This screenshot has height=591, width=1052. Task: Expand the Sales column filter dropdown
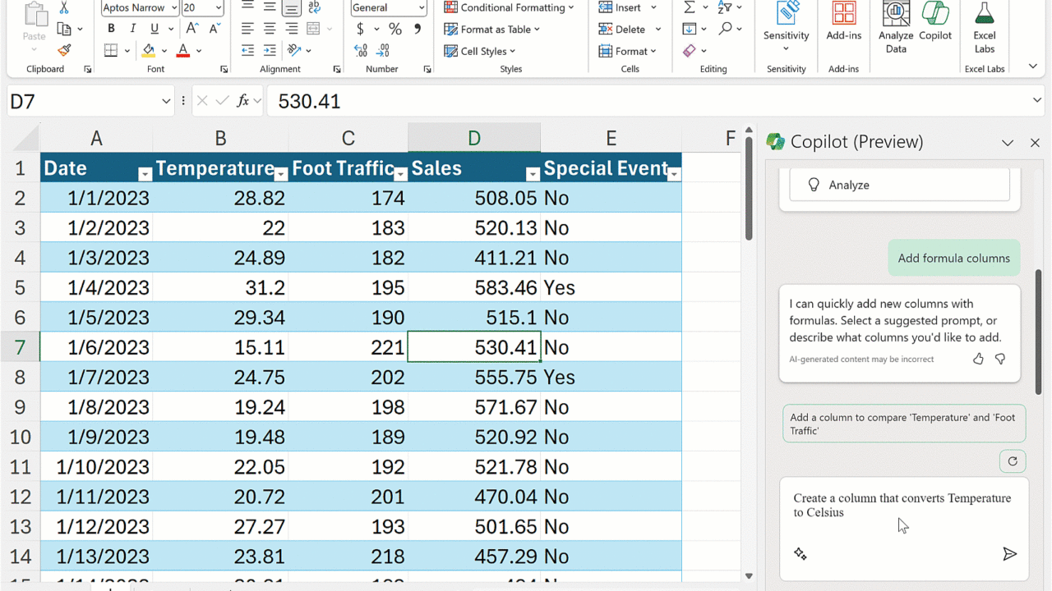pos(532,174)
